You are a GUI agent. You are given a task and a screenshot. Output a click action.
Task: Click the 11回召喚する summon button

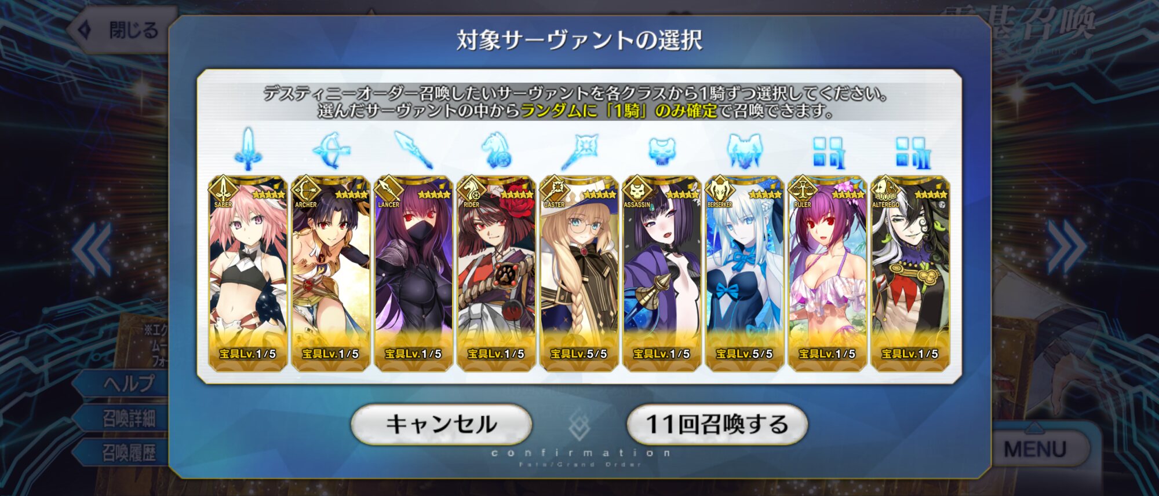(717, 424)
